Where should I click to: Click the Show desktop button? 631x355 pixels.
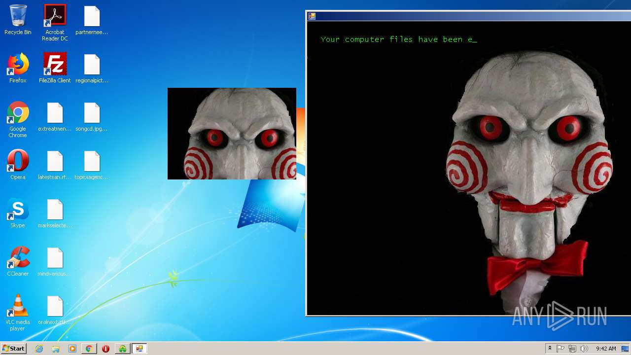626,349
